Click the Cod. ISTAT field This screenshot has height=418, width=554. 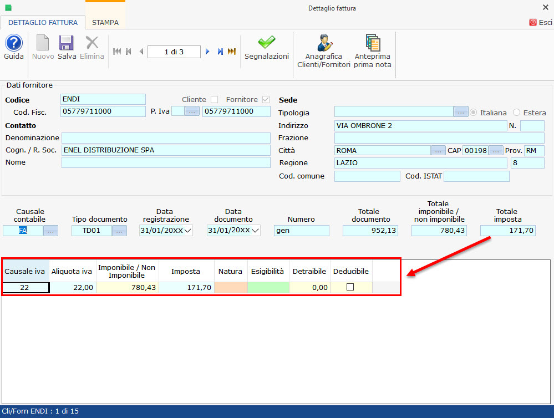click(x=476, y=176)
